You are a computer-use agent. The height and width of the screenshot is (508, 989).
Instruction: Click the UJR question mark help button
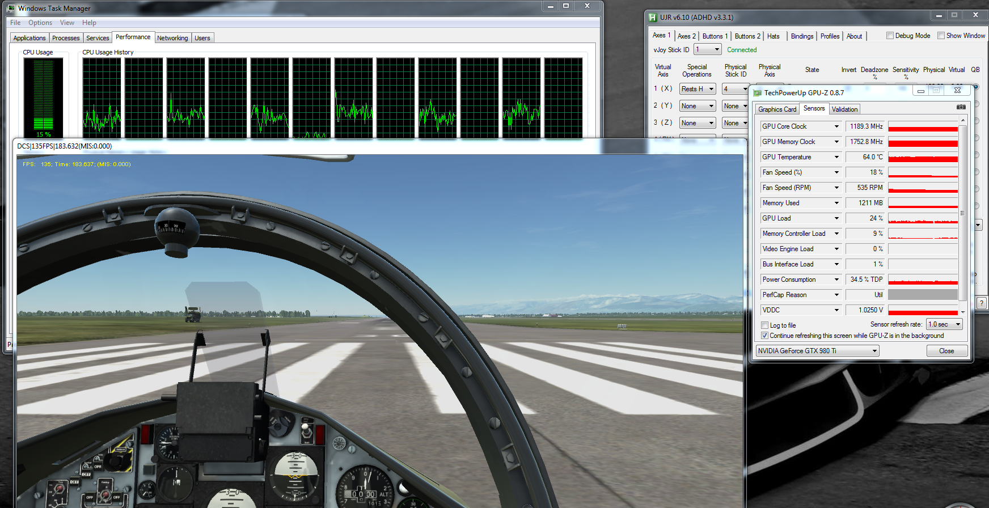click(x=982, y=303)
